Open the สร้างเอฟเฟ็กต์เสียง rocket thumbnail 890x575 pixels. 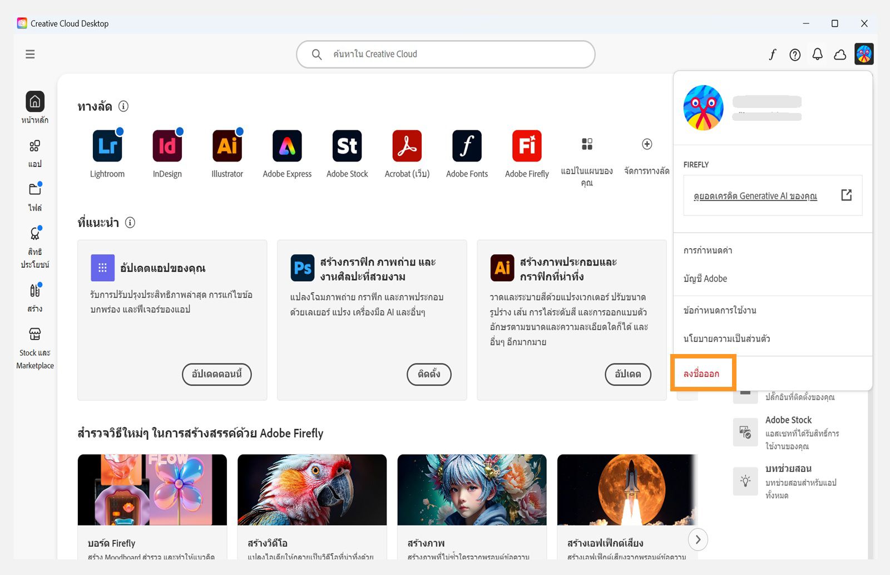tap(627, 490)
